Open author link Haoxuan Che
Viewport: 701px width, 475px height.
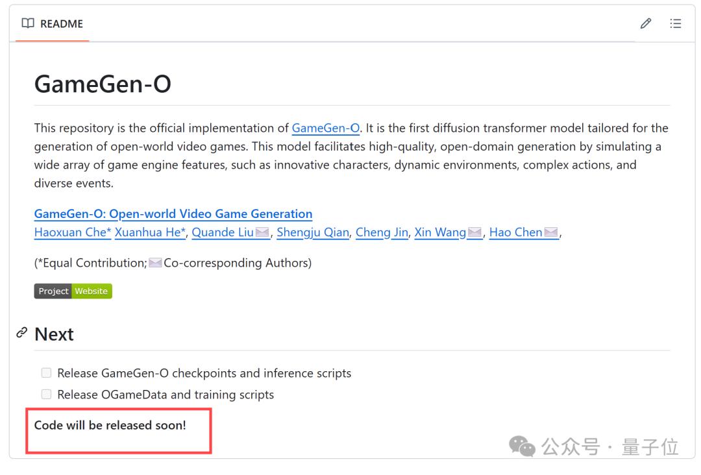tap(73, 232)
